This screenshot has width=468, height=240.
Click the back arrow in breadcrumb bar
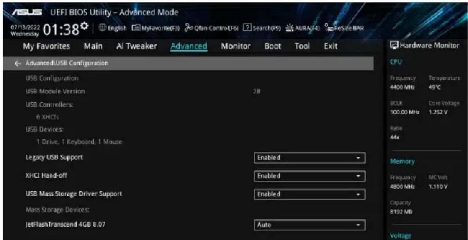tap(18, 63)
